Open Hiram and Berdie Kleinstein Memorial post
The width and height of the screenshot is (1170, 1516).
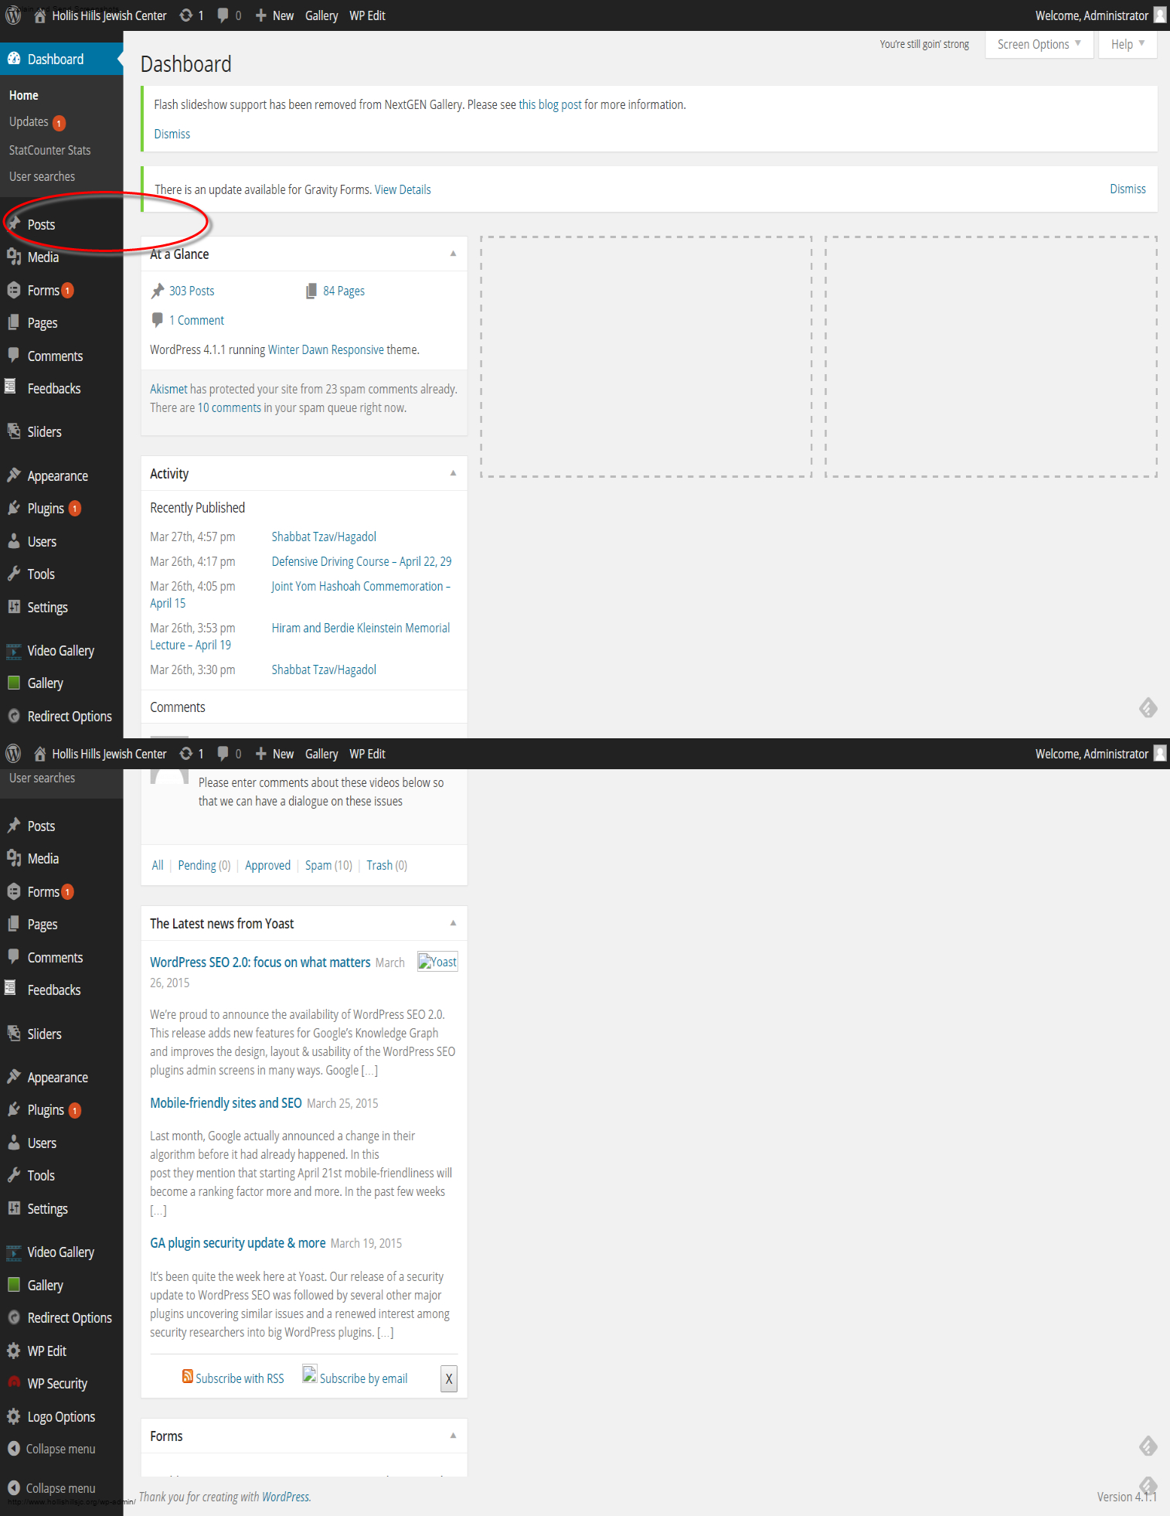(x=361, y=628)
